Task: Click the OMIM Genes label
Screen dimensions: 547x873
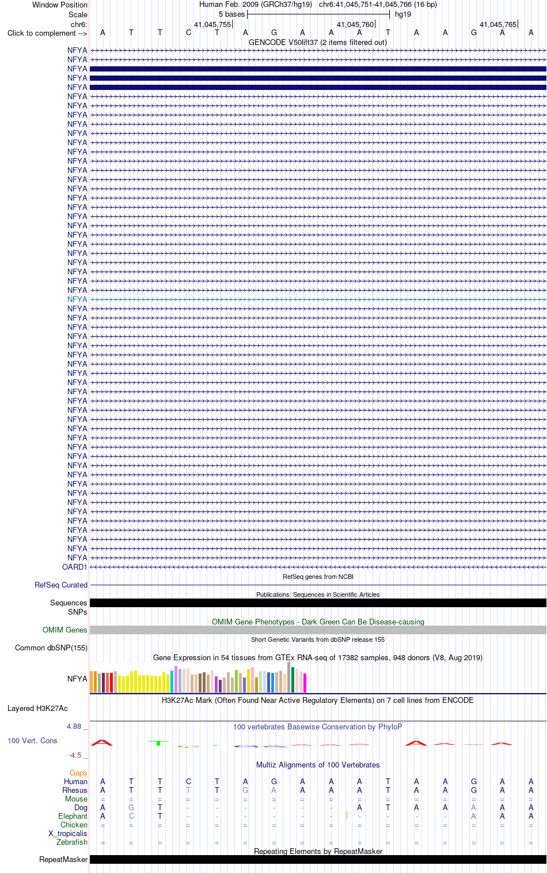Action: 65,630
